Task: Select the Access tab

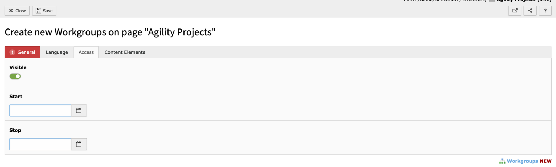Action: click(x=86, y=52)
